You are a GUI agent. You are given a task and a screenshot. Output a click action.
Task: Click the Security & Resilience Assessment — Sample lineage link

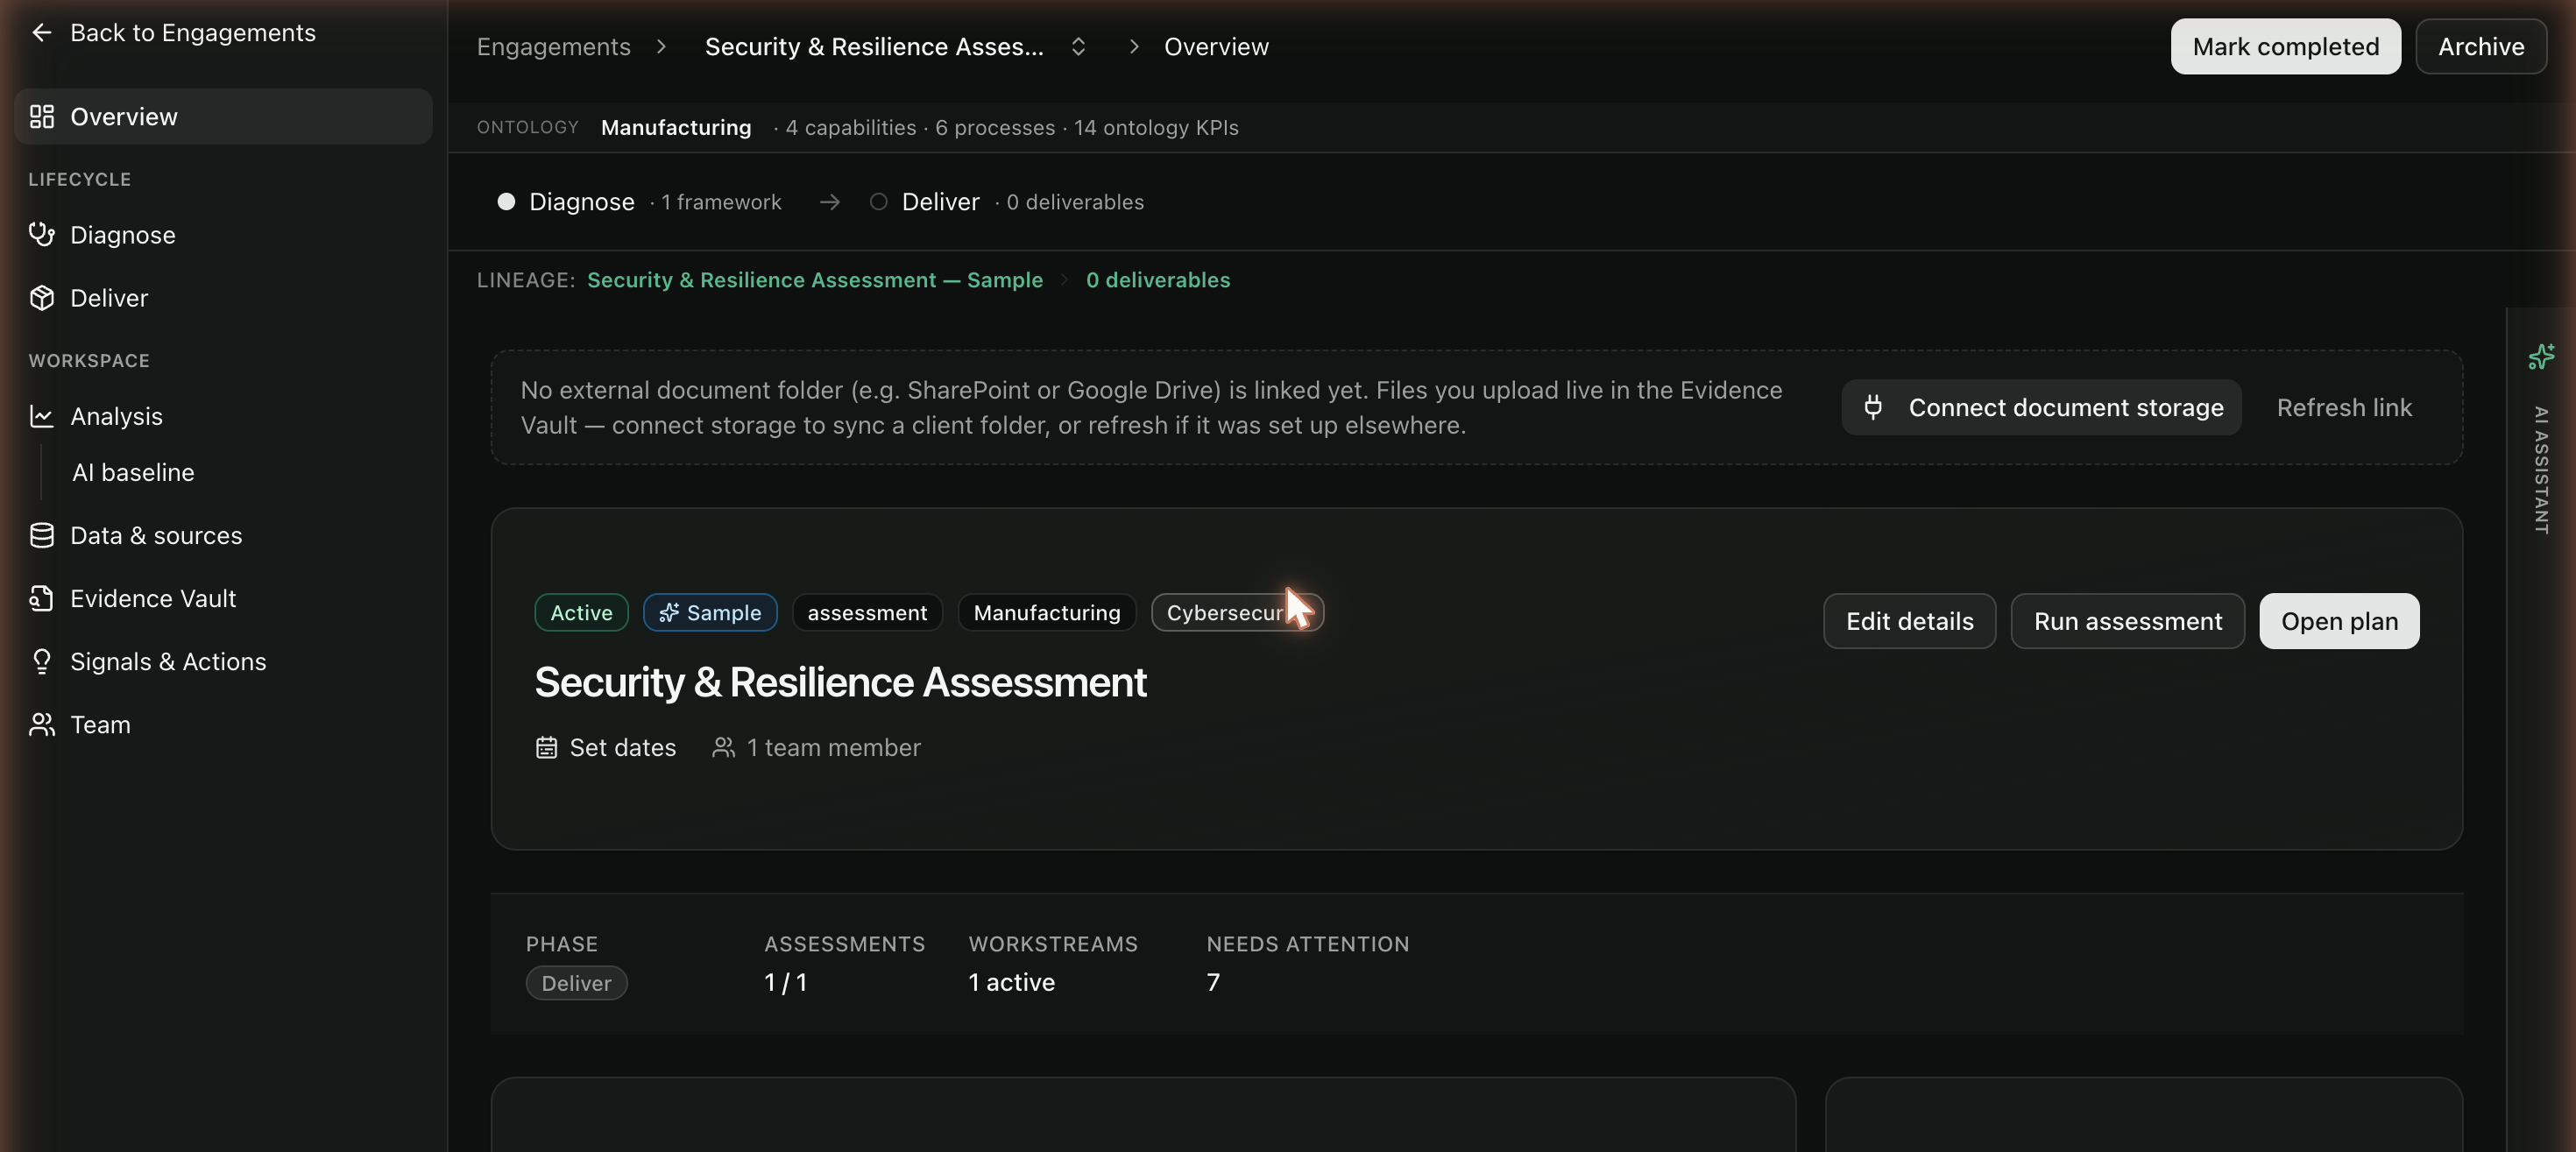814,280
